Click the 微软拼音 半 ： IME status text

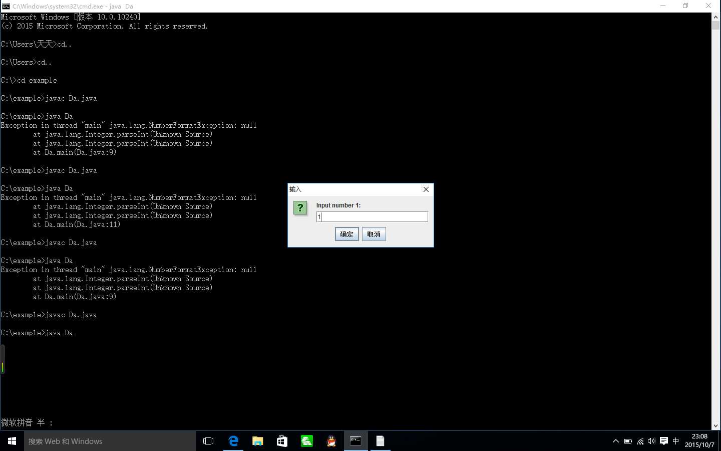[27, 422]
